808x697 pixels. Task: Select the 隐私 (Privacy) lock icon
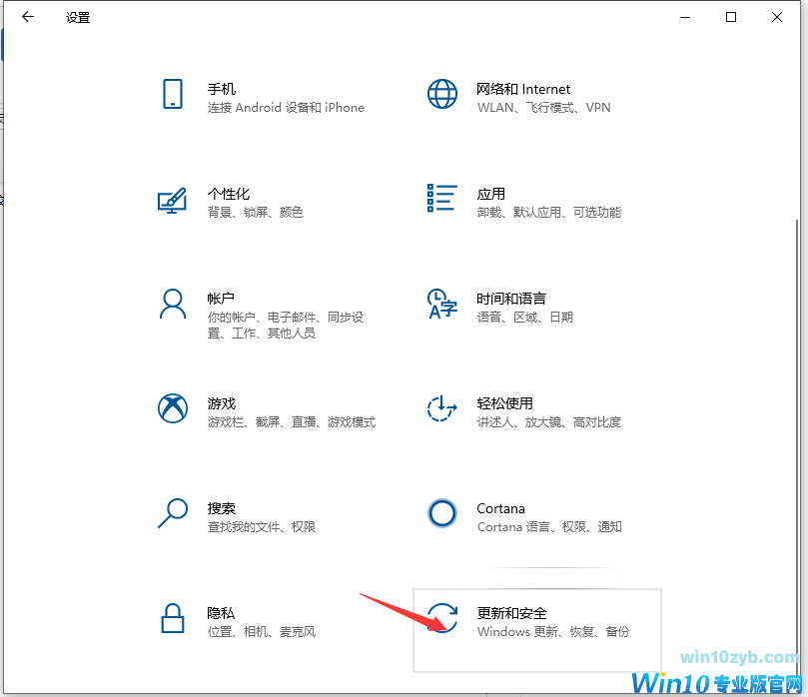click(173, 618)
